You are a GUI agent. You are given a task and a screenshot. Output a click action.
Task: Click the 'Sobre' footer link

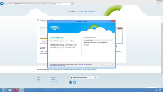coord(38,78)
